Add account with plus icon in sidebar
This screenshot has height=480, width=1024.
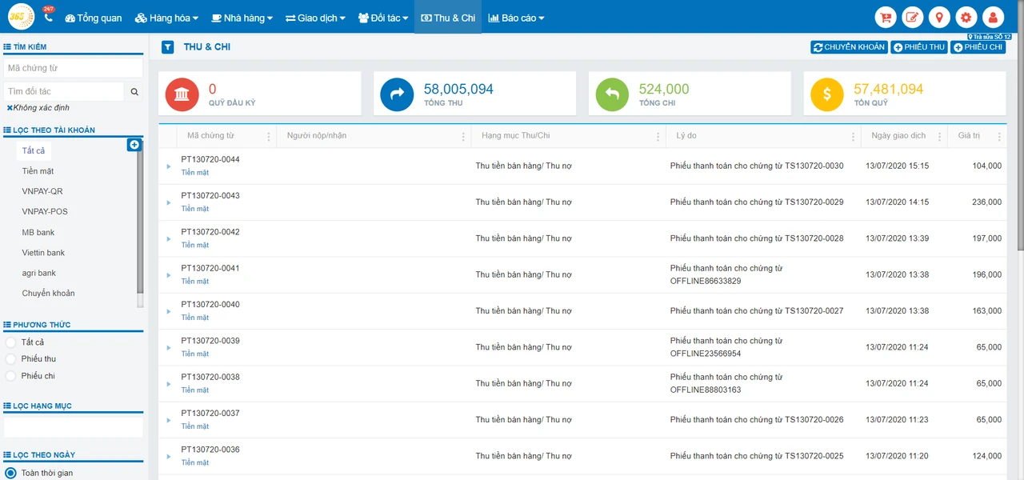click(x=134, y=145)
